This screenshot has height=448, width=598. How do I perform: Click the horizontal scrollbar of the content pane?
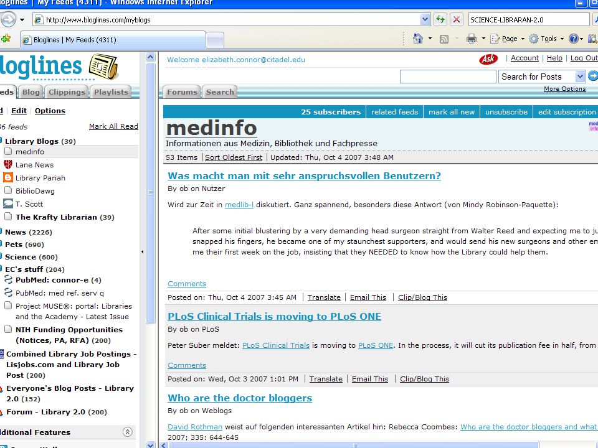(x=354, y=445)
